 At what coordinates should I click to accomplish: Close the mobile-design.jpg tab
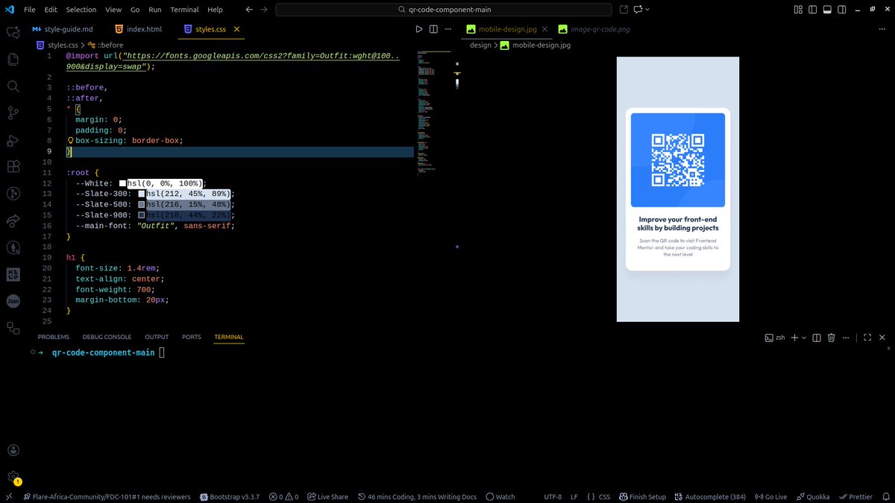[x=544, y=29]
